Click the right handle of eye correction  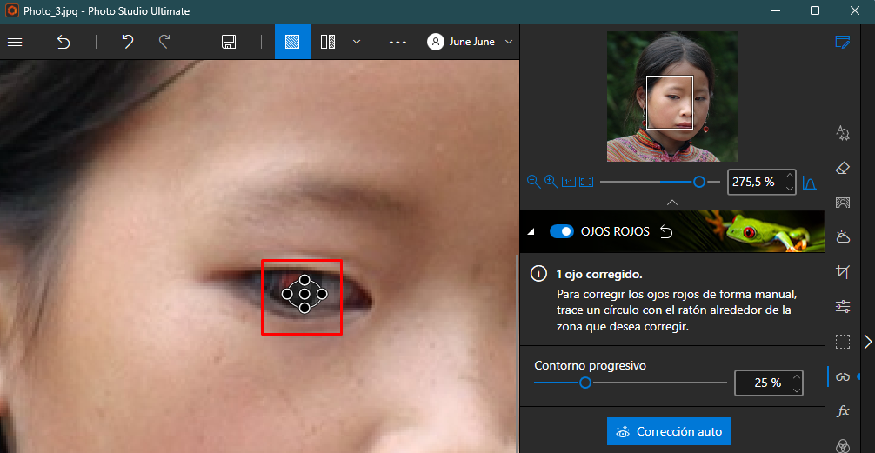pyautogui.click(x=322, y=293)
